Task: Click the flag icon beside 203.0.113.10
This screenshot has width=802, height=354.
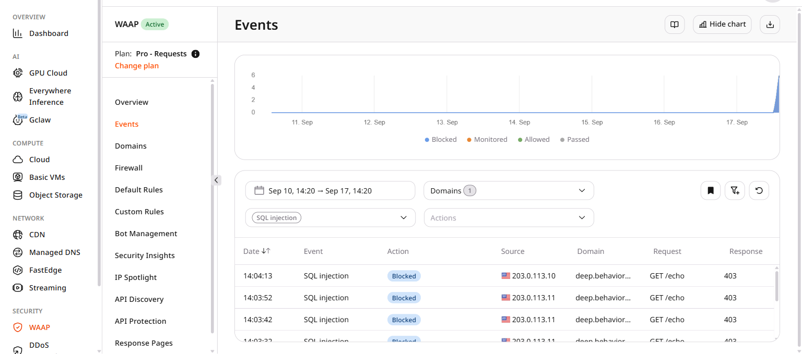Action: click(x=505, y=276)
